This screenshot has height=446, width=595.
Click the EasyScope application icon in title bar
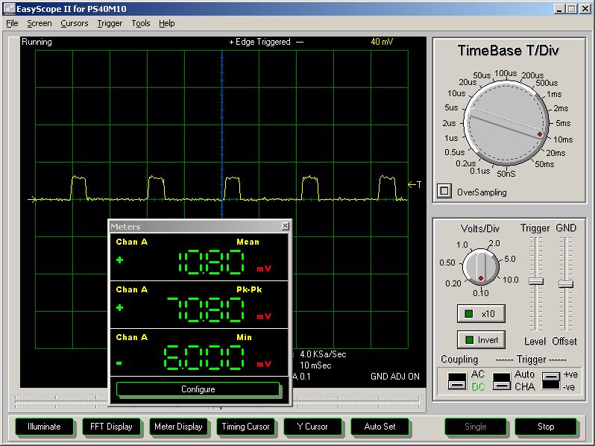click(8, 8)
